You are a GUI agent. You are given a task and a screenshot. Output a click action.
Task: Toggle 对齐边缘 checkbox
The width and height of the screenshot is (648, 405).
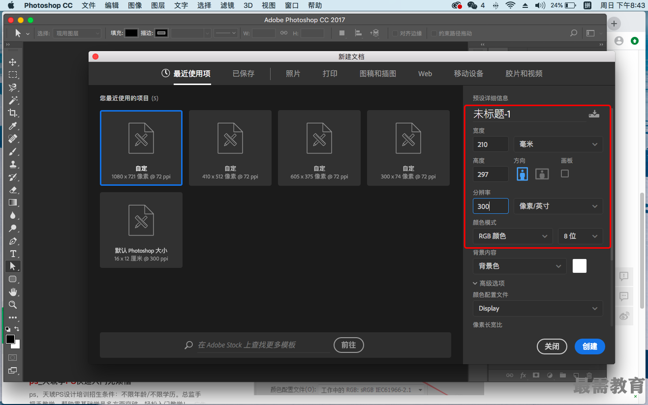tap(395, 33)
